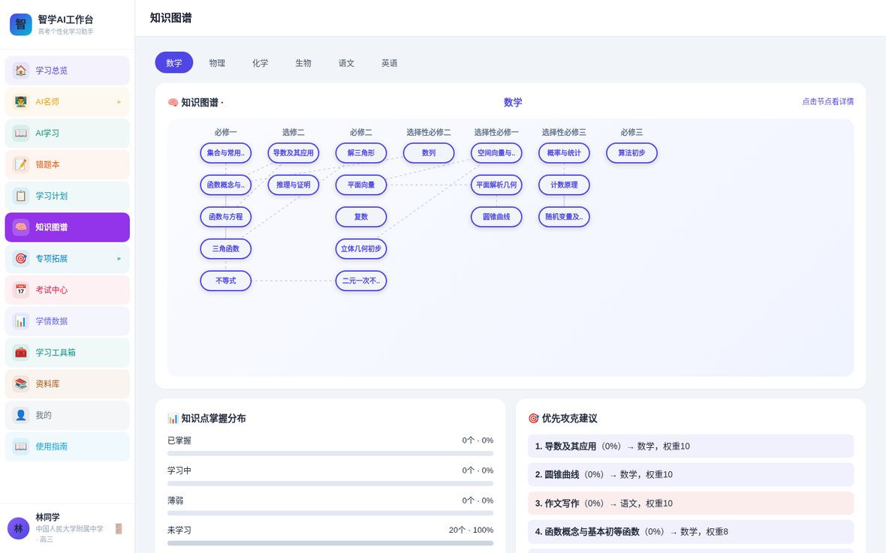The width and height of the screenshot is (886, 553).
Task: Click the 学情数据 bar chart icon
Action: coord(21,321)
